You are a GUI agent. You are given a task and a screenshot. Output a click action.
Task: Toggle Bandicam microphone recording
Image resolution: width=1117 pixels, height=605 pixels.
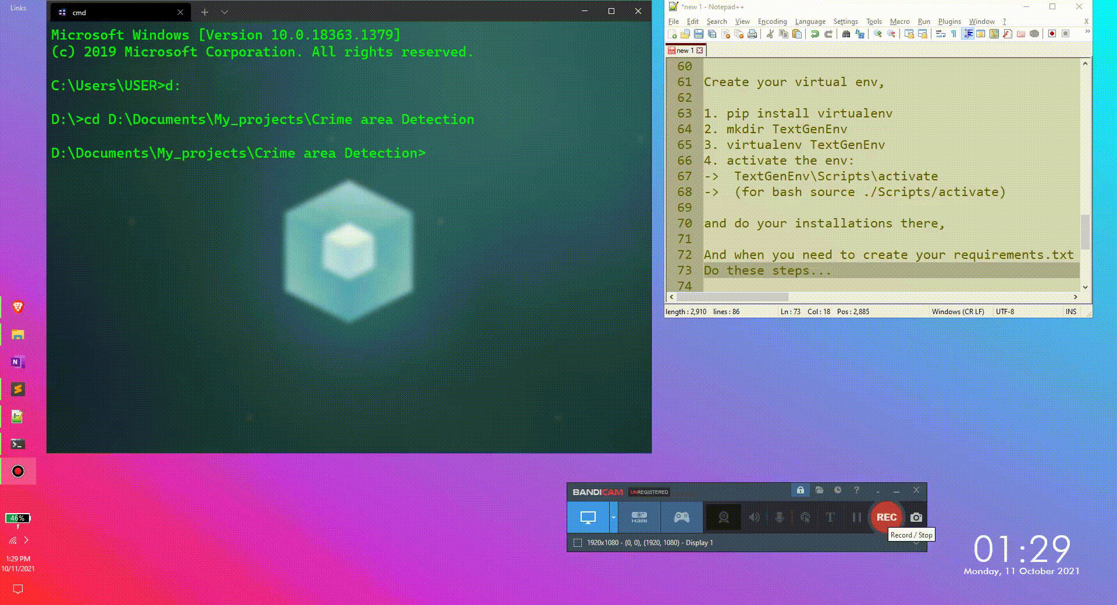click(780, 517)
